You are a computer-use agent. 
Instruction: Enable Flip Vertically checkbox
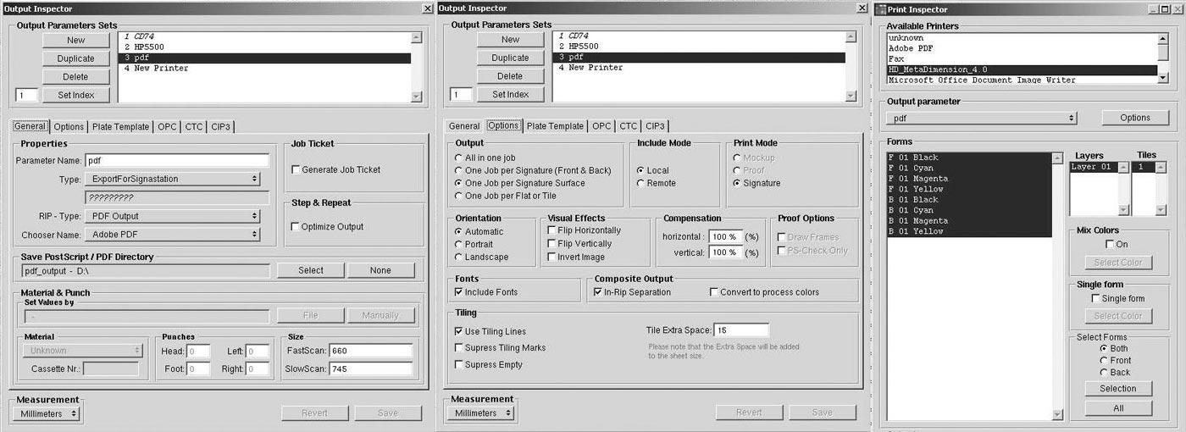552,244
